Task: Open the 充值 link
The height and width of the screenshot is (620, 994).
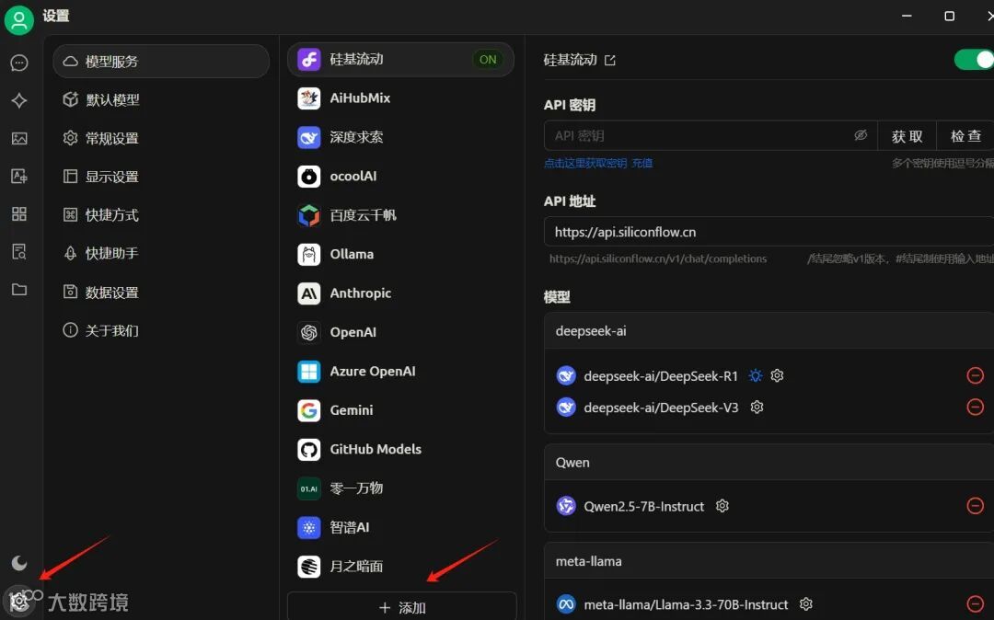Action: point(642,163)
